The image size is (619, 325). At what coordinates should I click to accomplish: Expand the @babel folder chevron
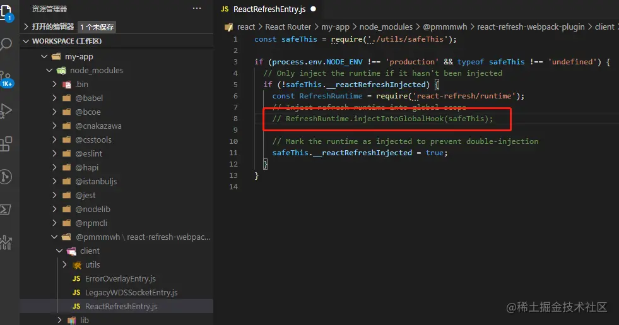[54, 98]
